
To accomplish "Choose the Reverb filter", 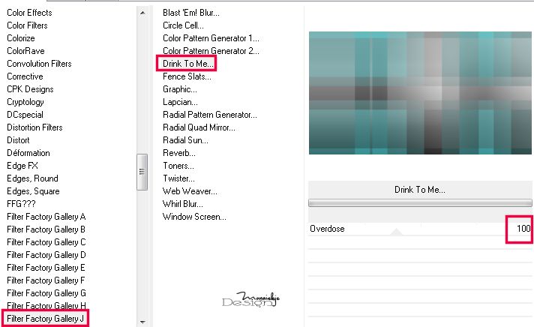I will (x=179, y=153).
